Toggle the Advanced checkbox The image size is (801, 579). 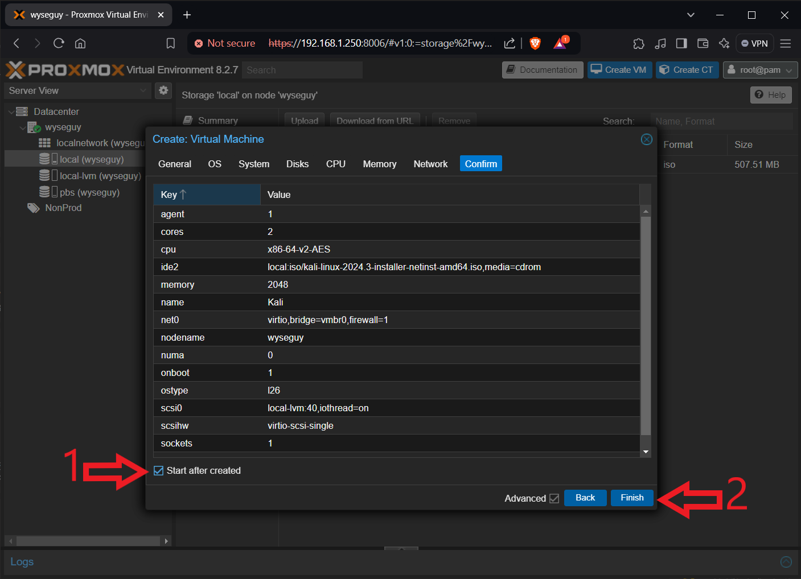(554, 498)
